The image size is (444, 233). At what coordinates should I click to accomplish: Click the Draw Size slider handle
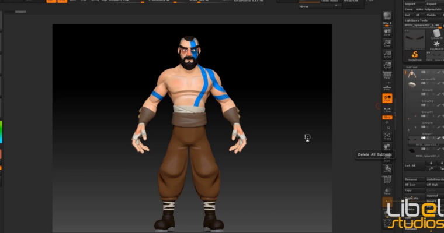(199, 2)
